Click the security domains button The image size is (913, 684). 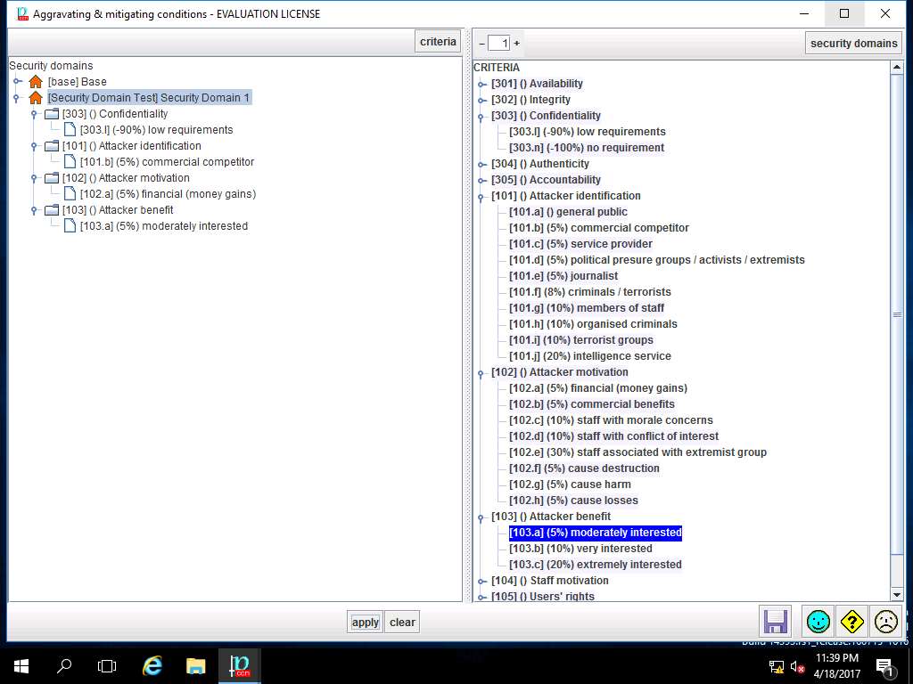click(x=853, y=43)
